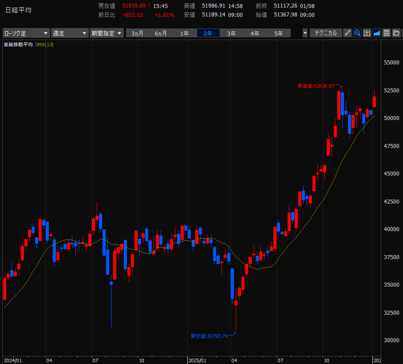
Task: Click the 2025/01 date axis label
Action: [198, 360]
